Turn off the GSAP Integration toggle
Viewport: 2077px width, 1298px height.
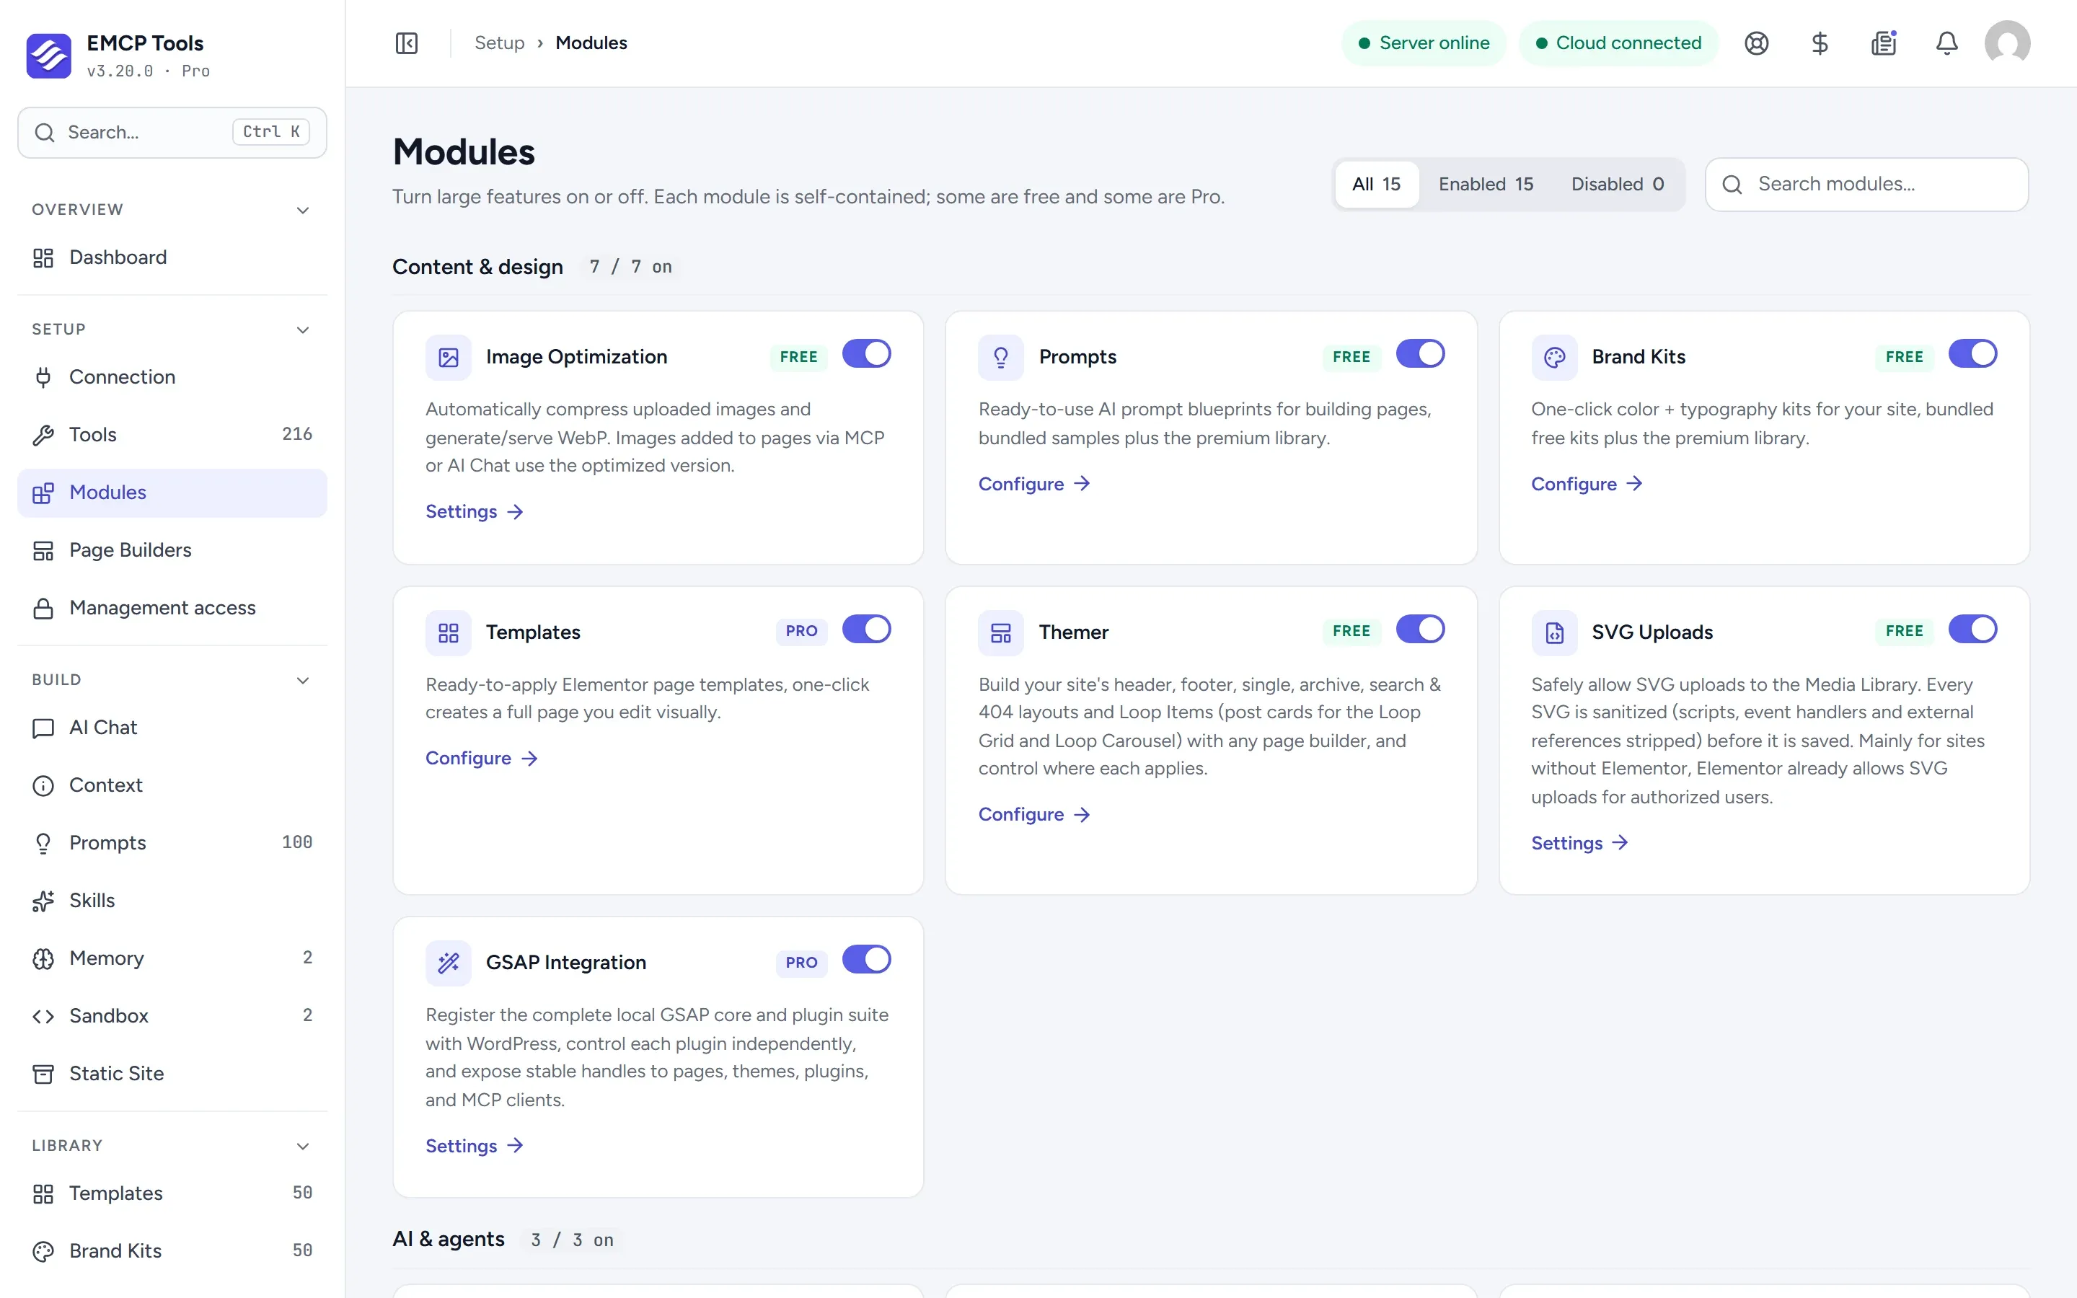click(866, 960)
